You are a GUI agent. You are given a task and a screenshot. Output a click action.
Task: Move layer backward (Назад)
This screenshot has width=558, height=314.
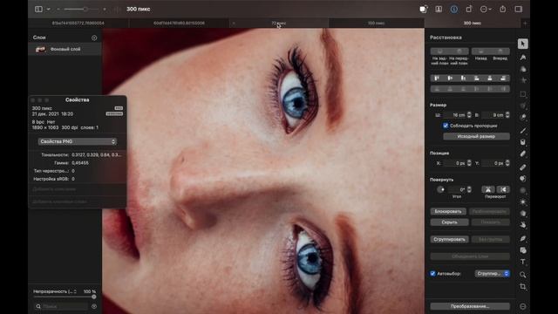pyautogui.click(x=481, y=51)
